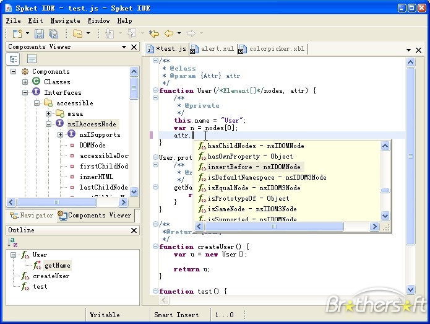The width and height of the screenshot is (430, 324).
Task: Select the lastChildNode property in tree
Action: (103, 187)
